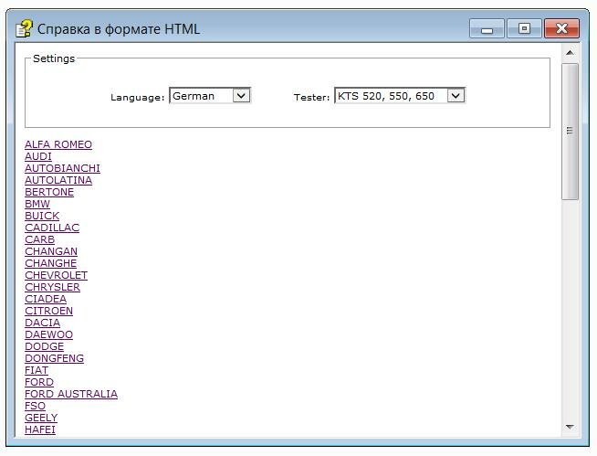Minimize the help window
The height and width of the screenshot is (456, 597).
(x=487, y=29)
